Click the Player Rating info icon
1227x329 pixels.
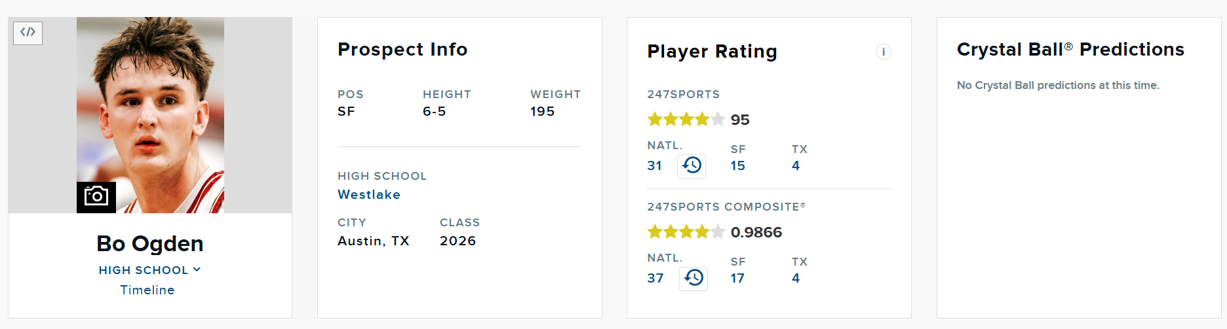(883, 52)
